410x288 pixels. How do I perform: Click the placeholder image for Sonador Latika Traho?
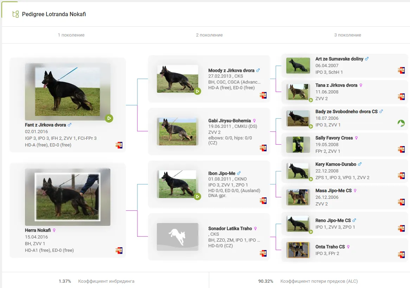pos(178,237)
